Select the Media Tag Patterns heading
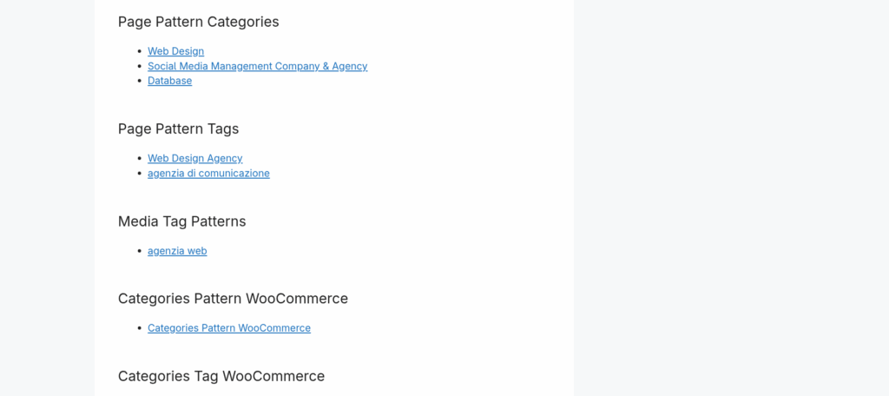This screenshot has height=396, width=889. pyautogui.click(x=182, y=221)
